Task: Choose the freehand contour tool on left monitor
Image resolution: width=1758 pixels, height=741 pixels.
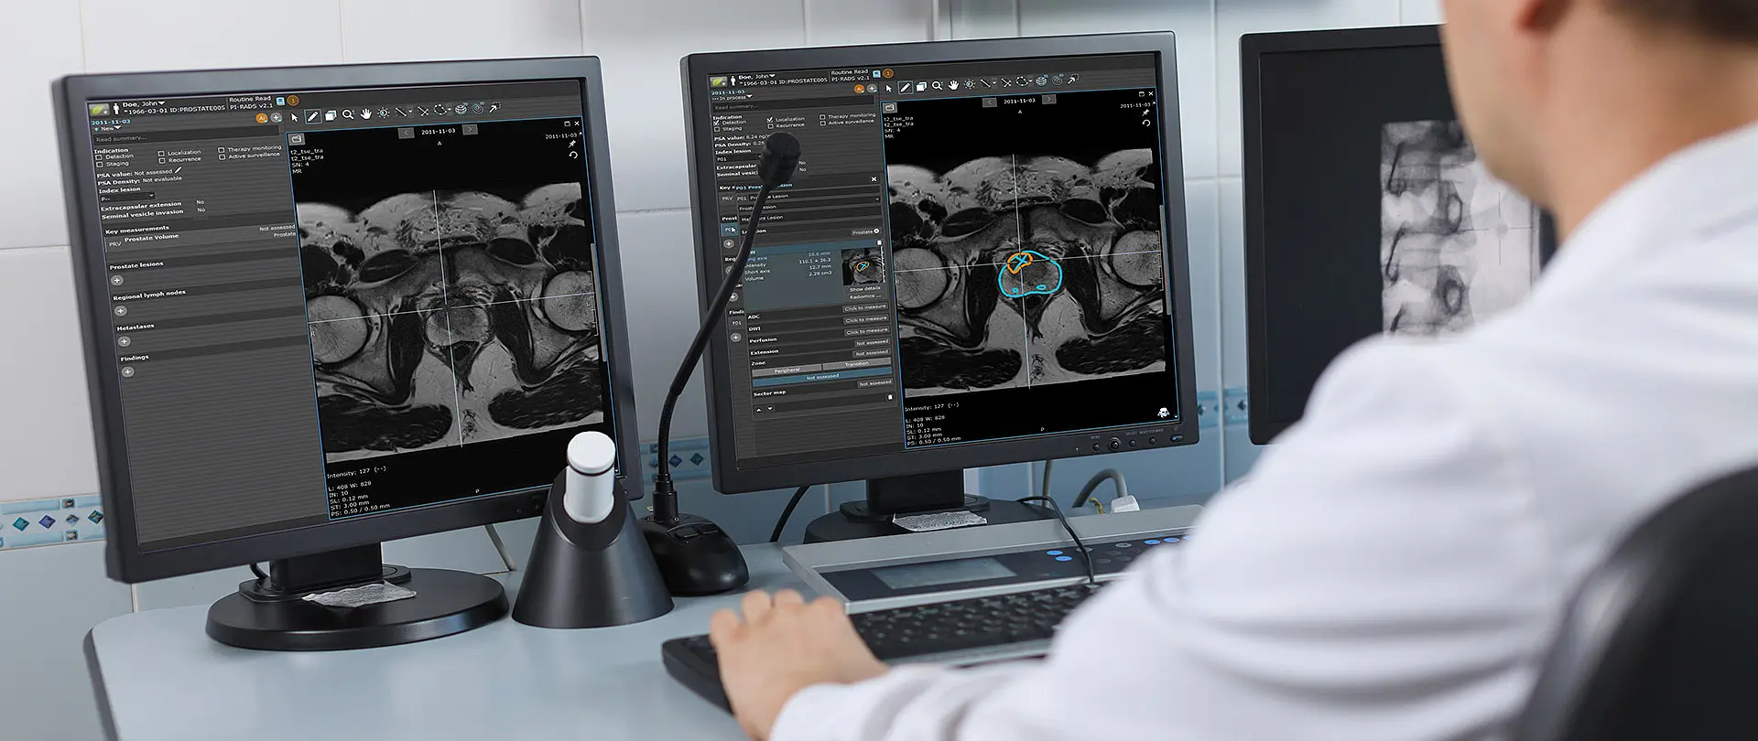Action: click(440, 110)
